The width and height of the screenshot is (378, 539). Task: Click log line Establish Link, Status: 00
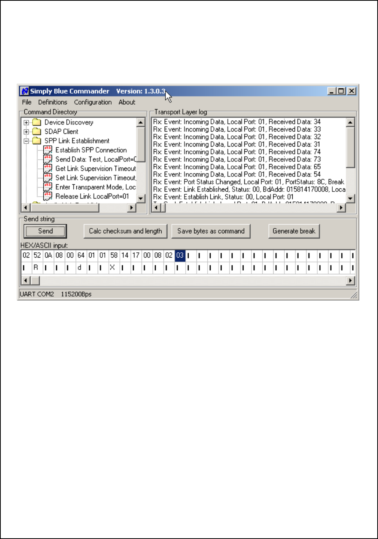click(223, 197)
